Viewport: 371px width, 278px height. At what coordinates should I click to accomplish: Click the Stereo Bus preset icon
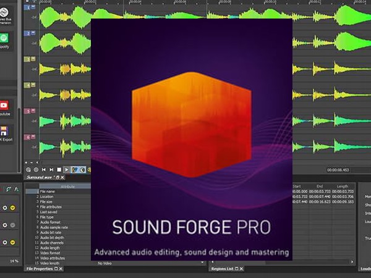click(4, 12)
